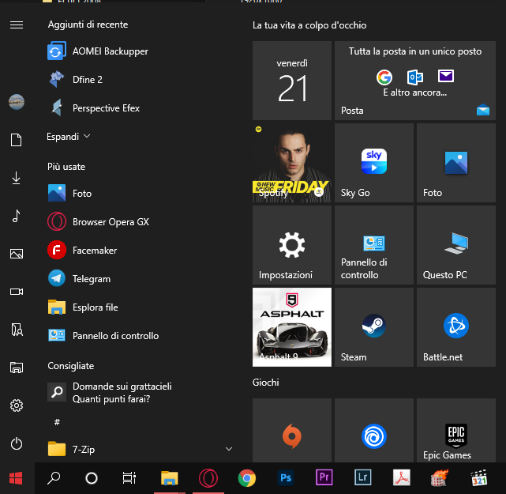Launch the Battle.net tile
This screenshot has width=506, height=494.
[456, 327]
